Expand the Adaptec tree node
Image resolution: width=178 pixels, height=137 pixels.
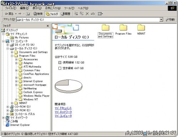pyautogui.click(x=16, y=63)
